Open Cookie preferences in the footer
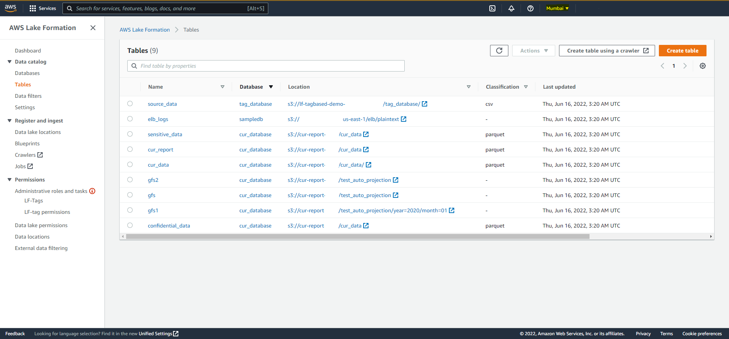The image size is (729, 339). [702, 334]
